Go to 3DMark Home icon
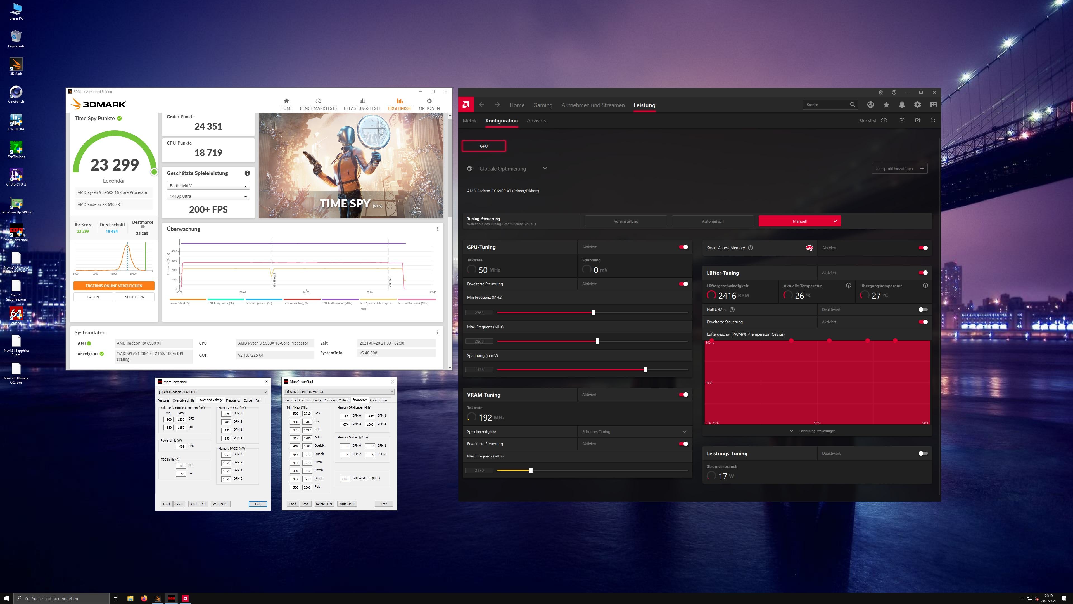The width and height of the screenshot is (1073, 604). [x=286, y=101]
